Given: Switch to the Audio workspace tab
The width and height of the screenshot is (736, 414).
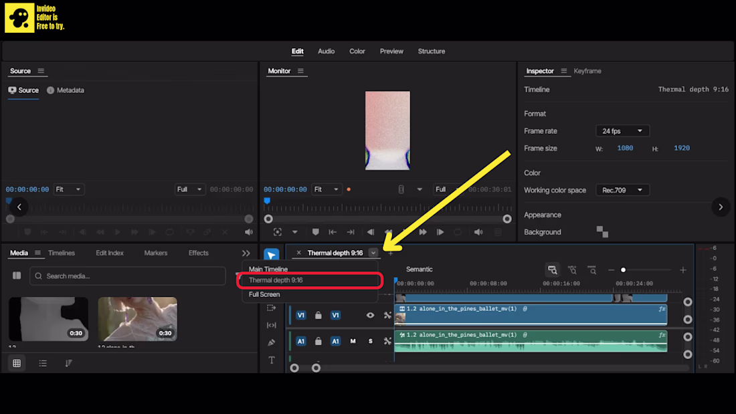Looking at the screenshot, I should coord(327,51).
